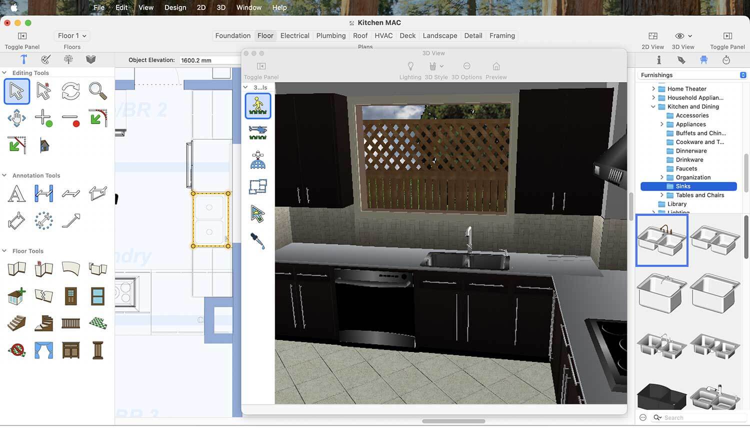Select the arrow selection tool
The image size is (750, 430).
16,91
